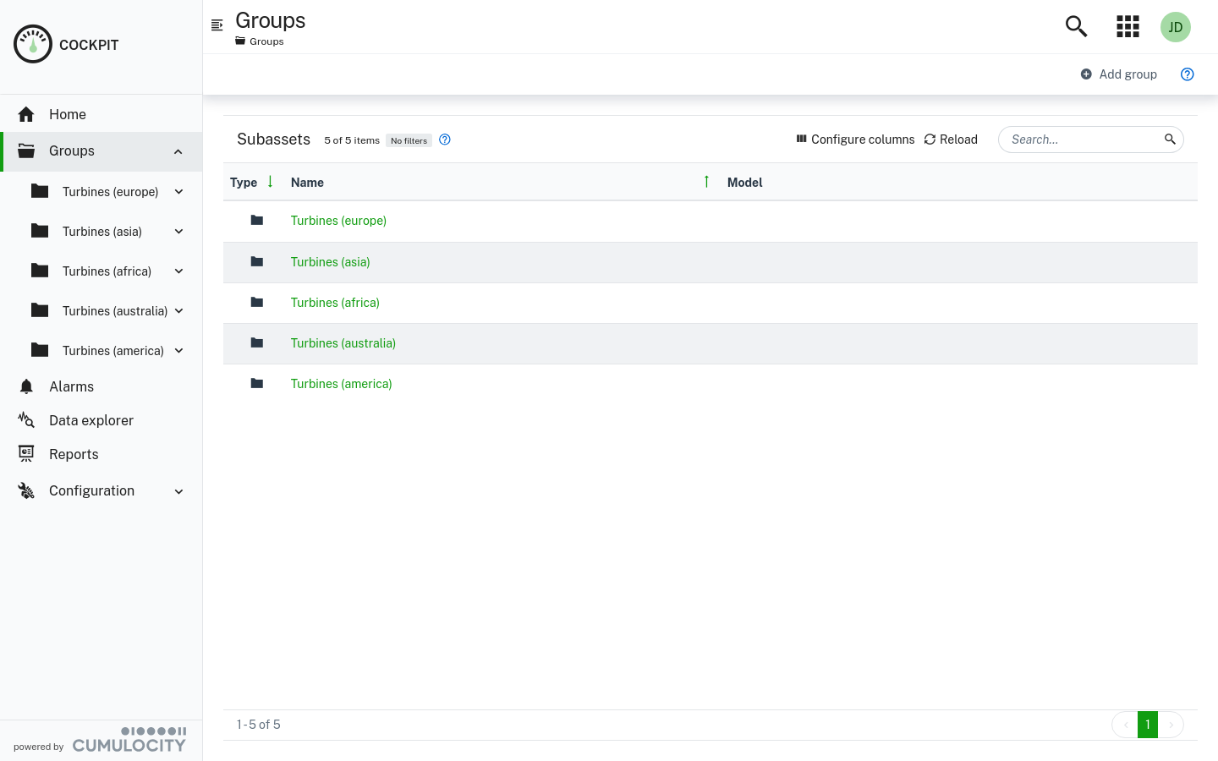This screenshot has height=761, width=1218.
Task: Click the help icon beside No filters
Action: tap(445, 140)
